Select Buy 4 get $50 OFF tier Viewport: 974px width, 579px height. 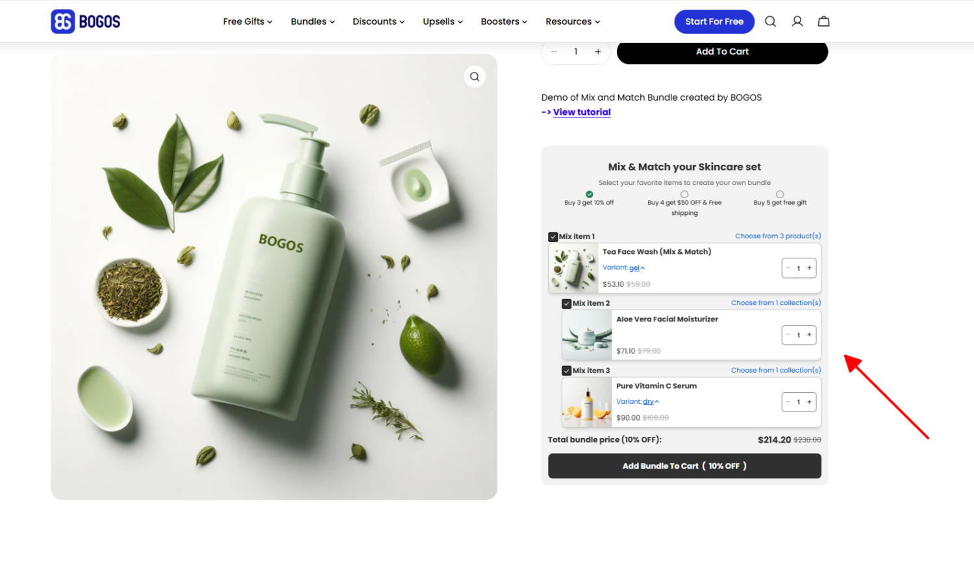[684, 194]
